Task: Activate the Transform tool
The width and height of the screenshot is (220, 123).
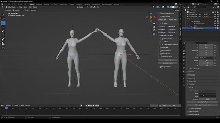Action: pos(3,35)
